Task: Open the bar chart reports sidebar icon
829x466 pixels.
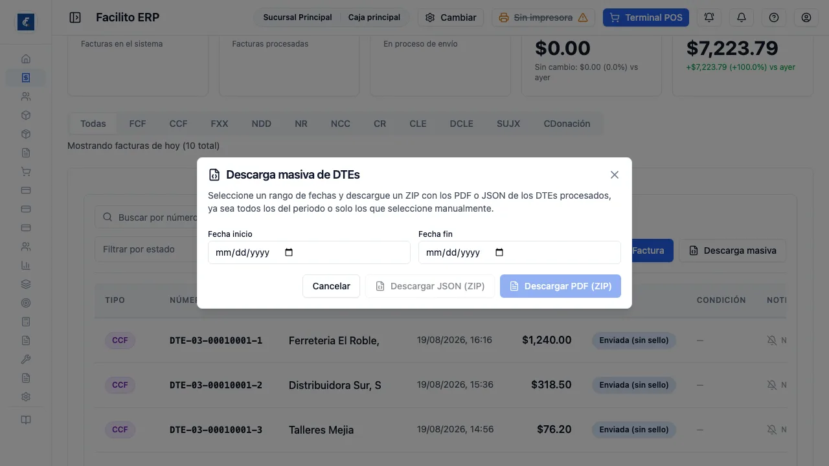Action: (x=26, y=265)
